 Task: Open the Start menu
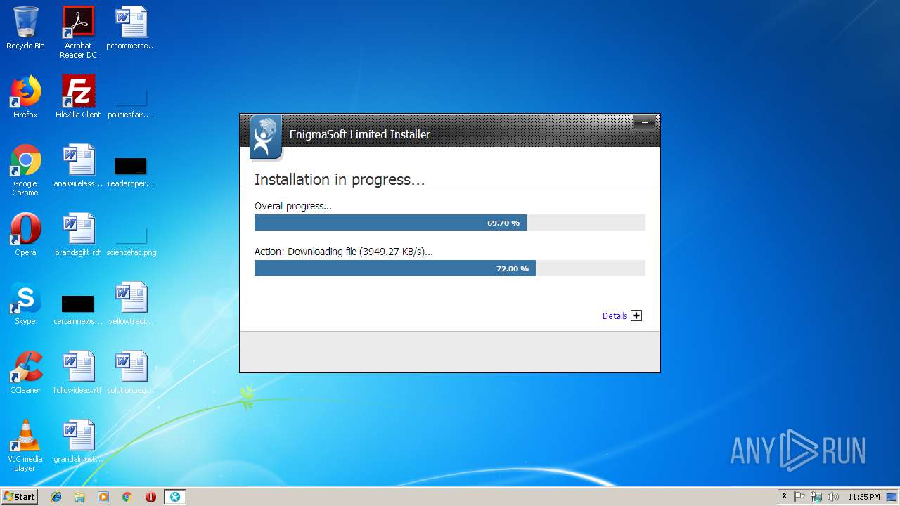coord(20,497)
